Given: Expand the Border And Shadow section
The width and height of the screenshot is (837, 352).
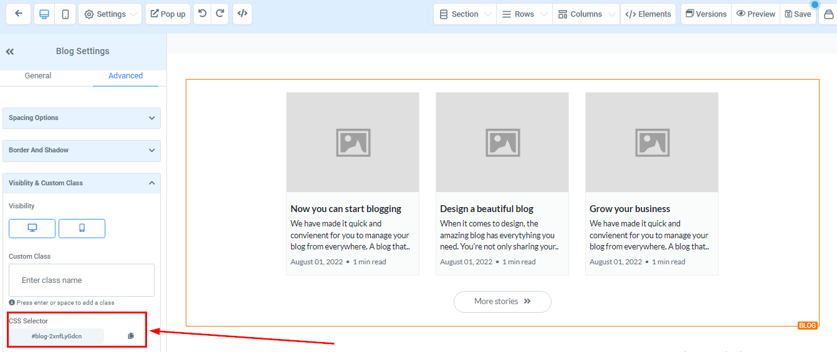Looking at the screenshot, I should (x=82, y=151).
